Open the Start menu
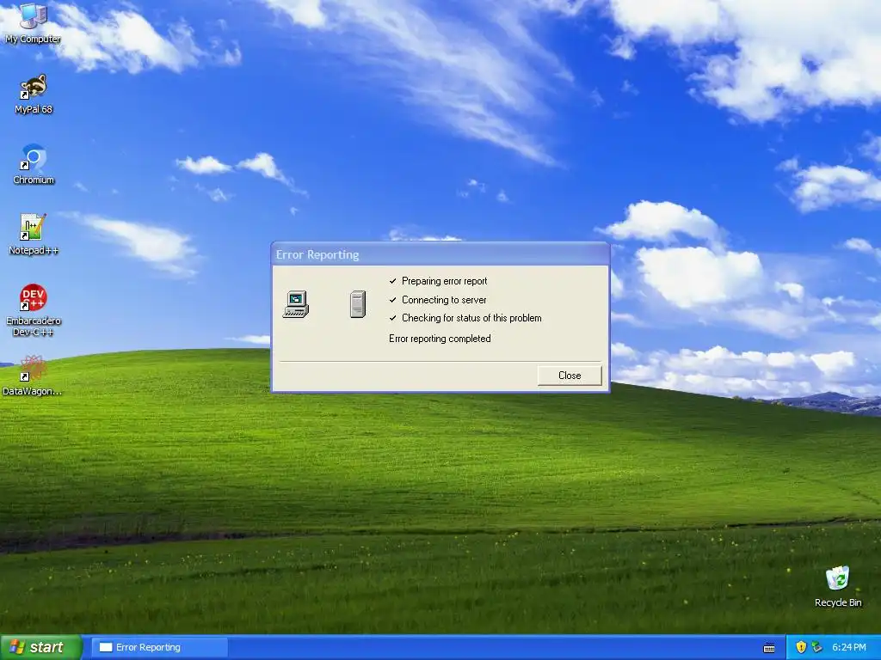 [40, 647]
